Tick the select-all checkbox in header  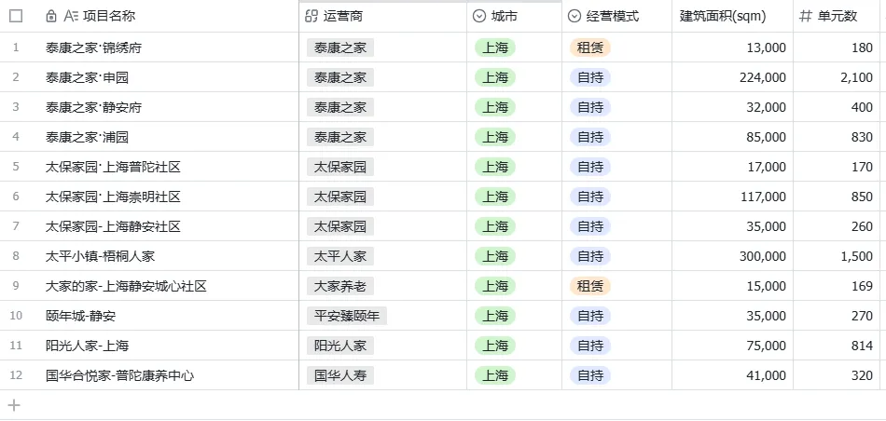(16, 16)
